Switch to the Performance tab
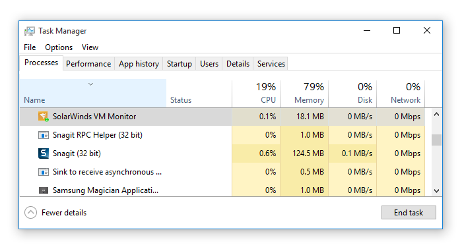Viewport: 462px width, 249px height. (88, 64)
